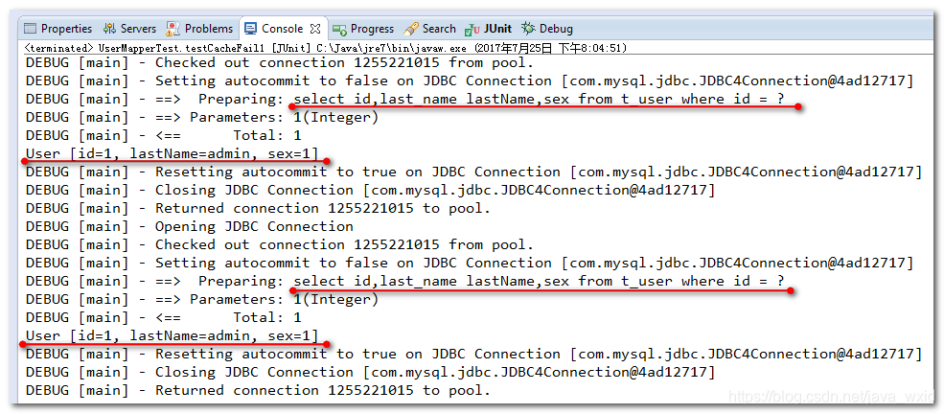Click the Console monitor icon
This screenshot has height=414, width=944.
251,29
